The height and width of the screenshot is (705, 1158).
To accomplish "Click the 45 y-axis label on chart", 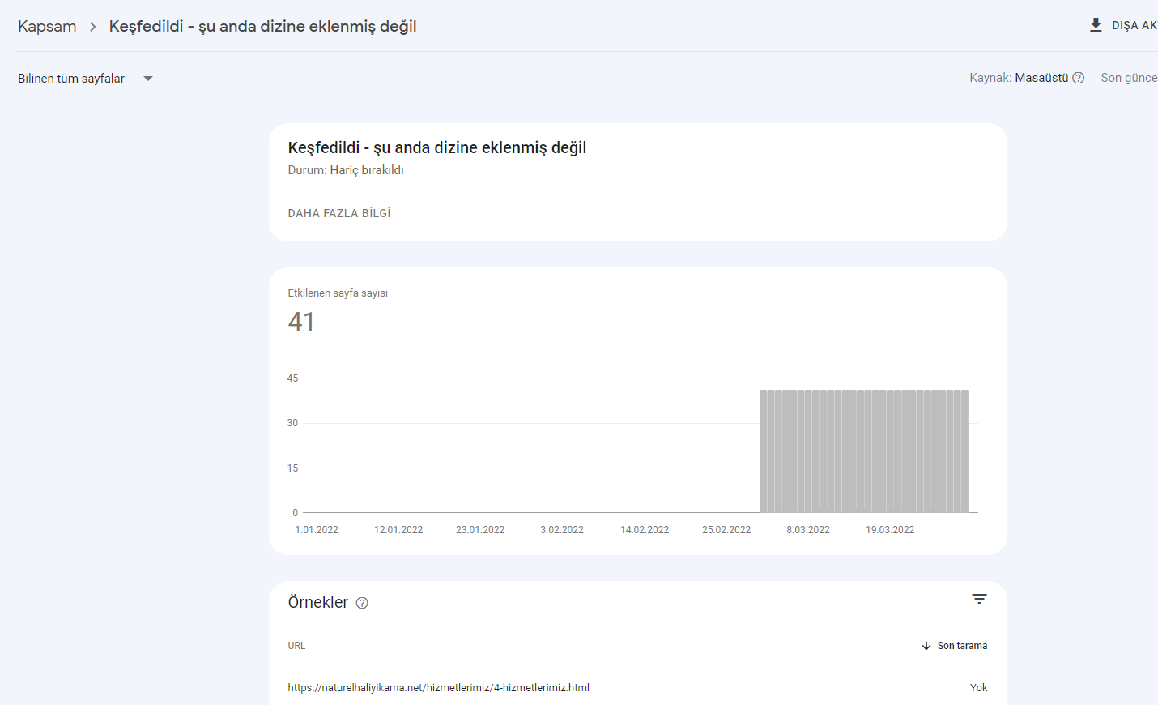I will pos(292,378).
